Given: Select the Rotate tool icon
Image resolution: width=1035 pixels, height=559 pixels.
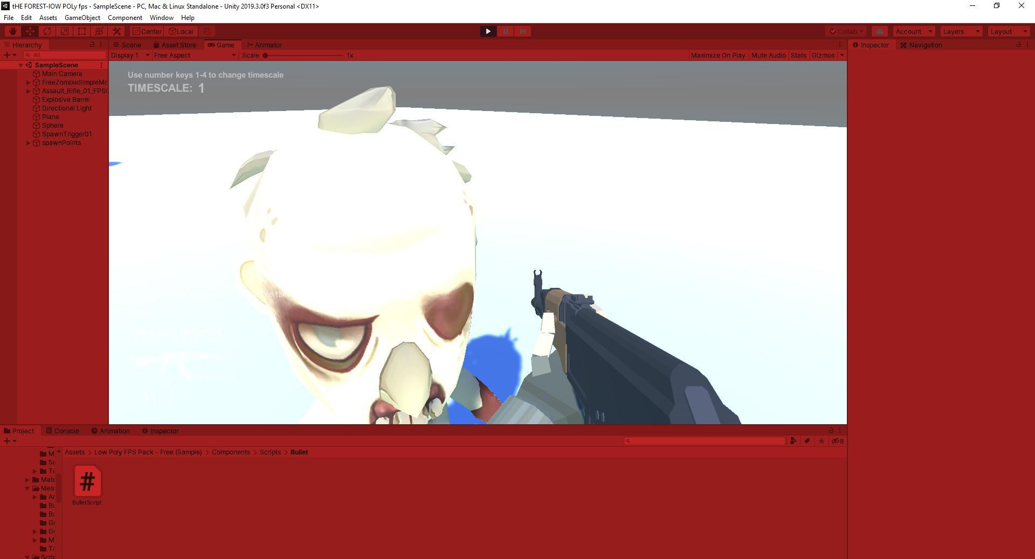Looking at the screenshot, I should pos(47,31).
